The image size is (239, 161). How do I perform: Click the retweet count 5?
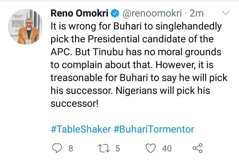(118, 148)
